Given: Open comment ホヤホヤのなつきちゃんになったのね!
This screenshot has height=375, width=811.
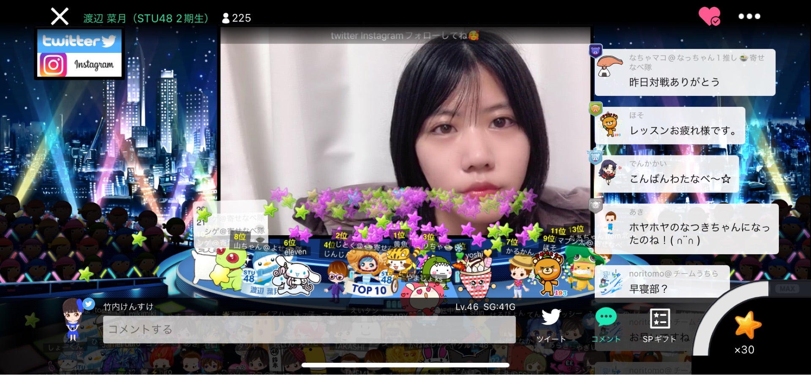Looking at the screenshot, I should click(x=686, y=228).
